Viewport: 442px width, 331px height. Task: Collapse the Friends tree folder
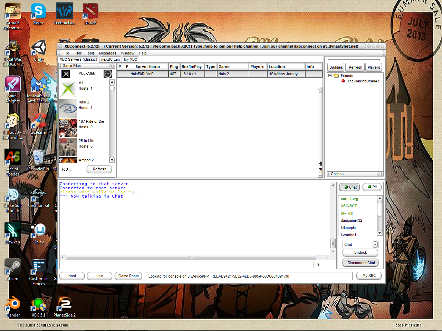330,76
